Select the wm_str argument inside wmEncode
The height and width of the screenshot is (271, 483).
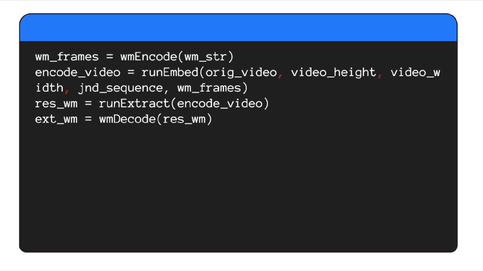(205, 57)
